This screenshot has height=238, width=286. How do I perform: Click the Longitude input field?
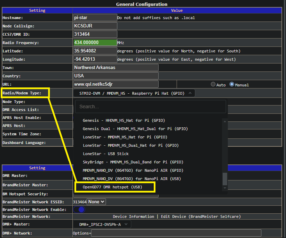pos(95,59)
